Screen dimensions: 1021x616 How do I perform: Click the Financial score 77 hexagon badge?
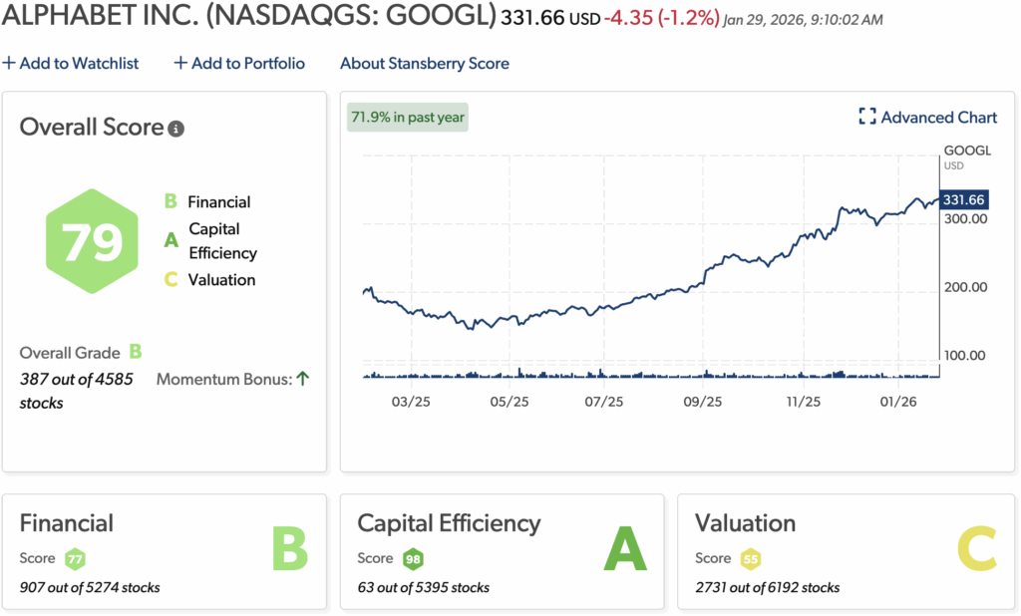(74, 558)
